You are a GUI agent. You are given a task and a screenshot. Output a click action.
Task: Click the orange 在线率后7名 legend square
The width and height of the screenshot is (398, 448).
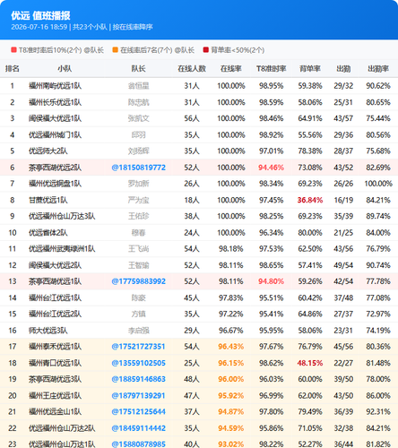116,50
